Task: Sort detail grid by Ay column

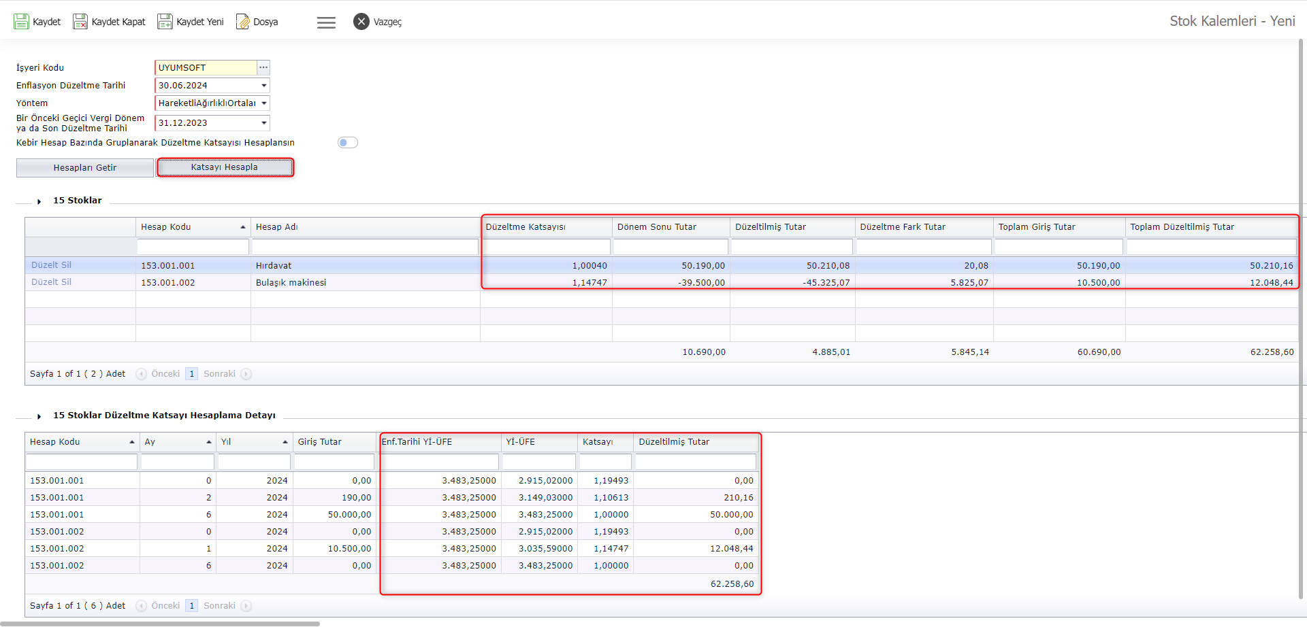Action: [178, 442]
